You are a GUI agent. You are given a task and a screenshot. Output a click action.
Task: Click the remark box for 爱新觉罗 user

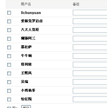pyautogui.click(x=90, y=21)
